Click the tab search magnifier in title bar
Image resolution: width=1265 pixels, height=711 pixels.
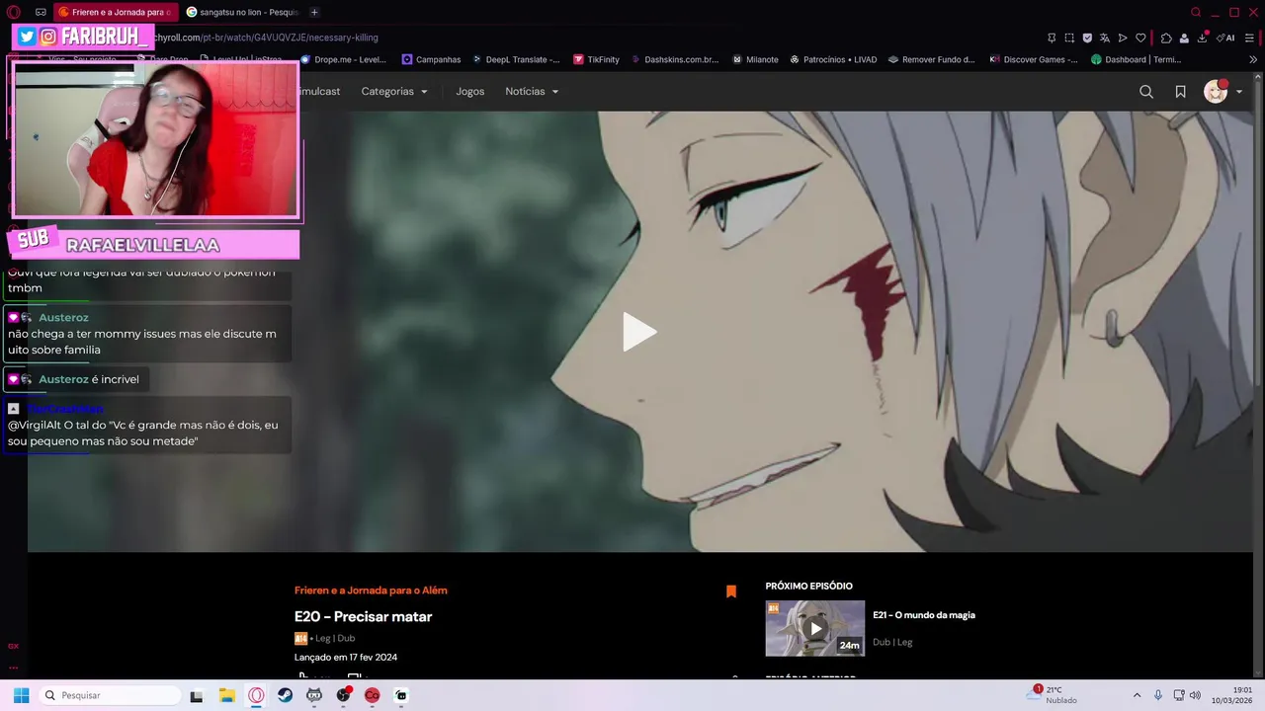(1196, 12)
